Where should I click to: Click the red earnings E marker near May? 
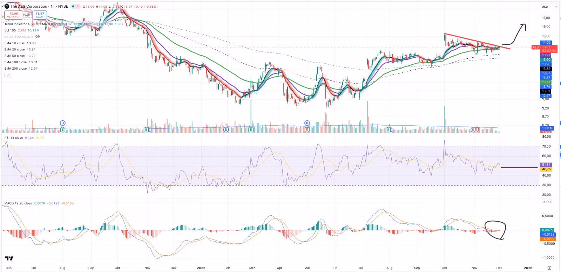point(307,130)
